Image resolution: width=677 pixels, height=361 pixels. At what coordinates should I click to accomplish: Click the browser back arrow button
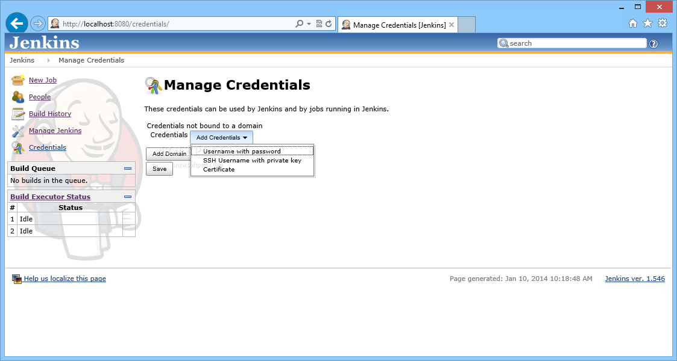[17, 23]
